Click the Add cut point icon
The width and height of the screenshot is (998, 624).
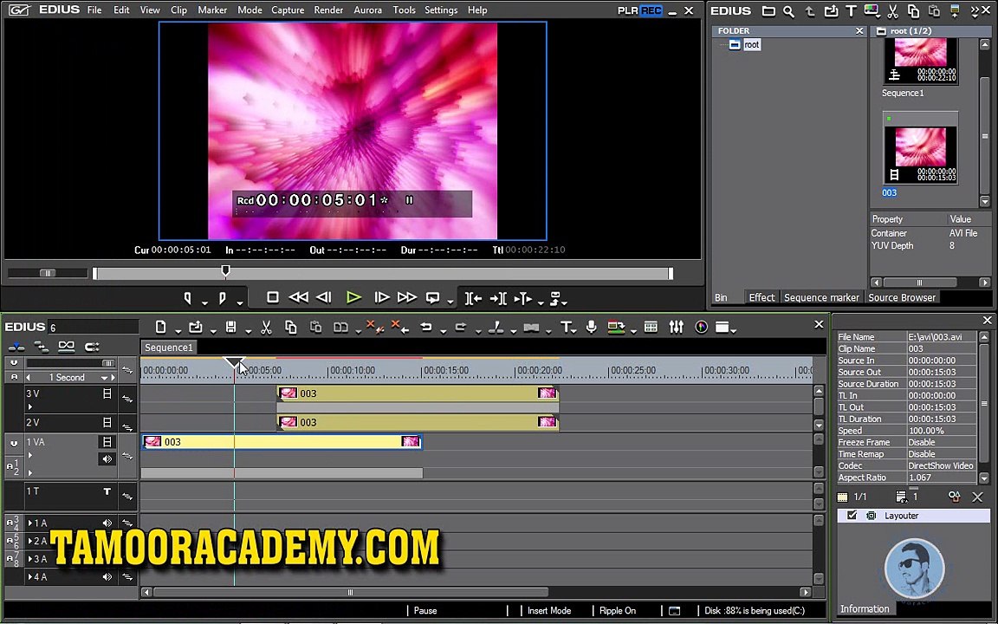pos(496,328)
